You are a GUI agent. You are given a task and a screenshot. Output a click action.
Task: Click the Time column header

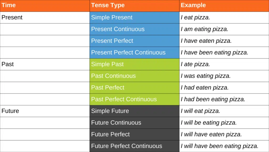pyautogui.click(x=9, y=6)
